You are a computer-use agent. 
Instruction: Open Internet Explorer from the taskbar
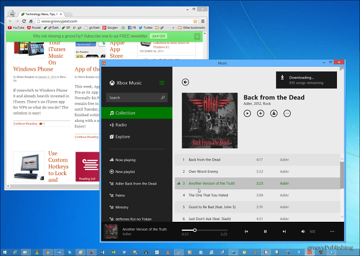[15, 252]
